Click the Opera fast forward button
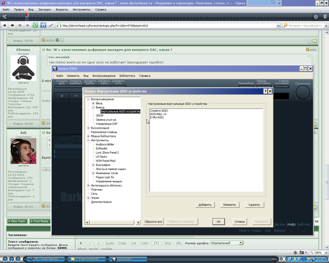This screenshot has width=329, height=263. click(28, 25)
